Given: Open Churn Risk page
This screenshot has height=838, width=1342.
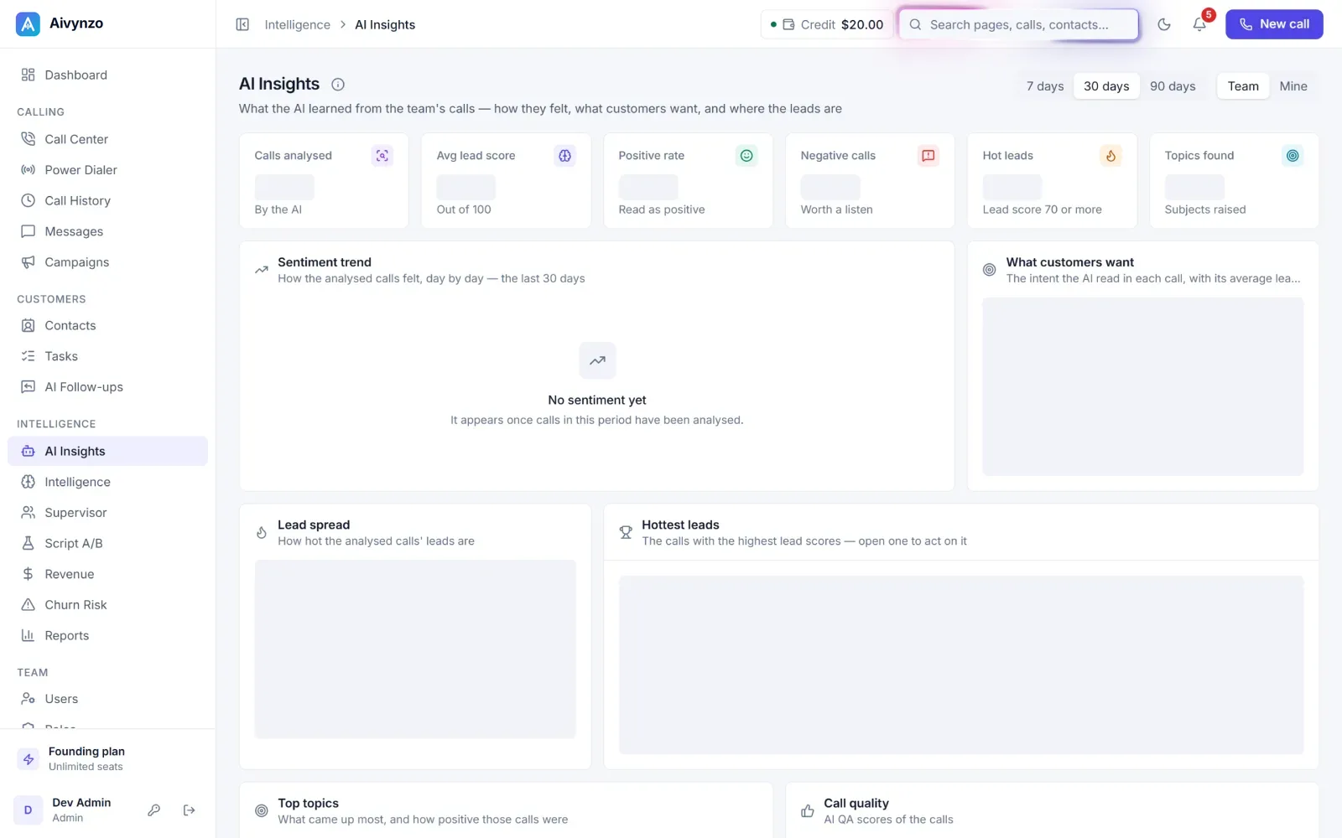Looking at the screenshot, I should coord(107,605).
